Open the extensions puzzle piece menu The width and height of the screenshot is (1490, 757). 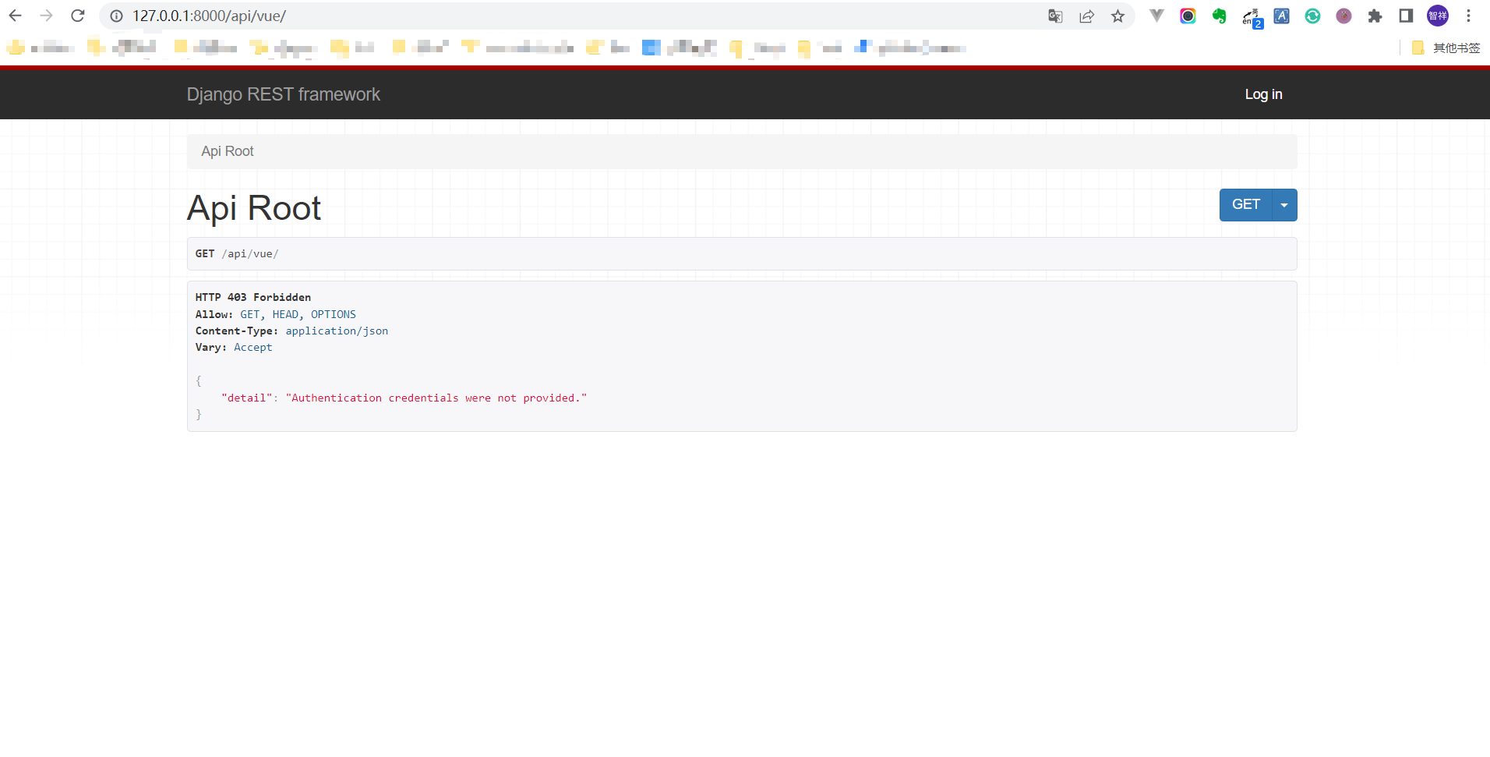point(1375,16)
